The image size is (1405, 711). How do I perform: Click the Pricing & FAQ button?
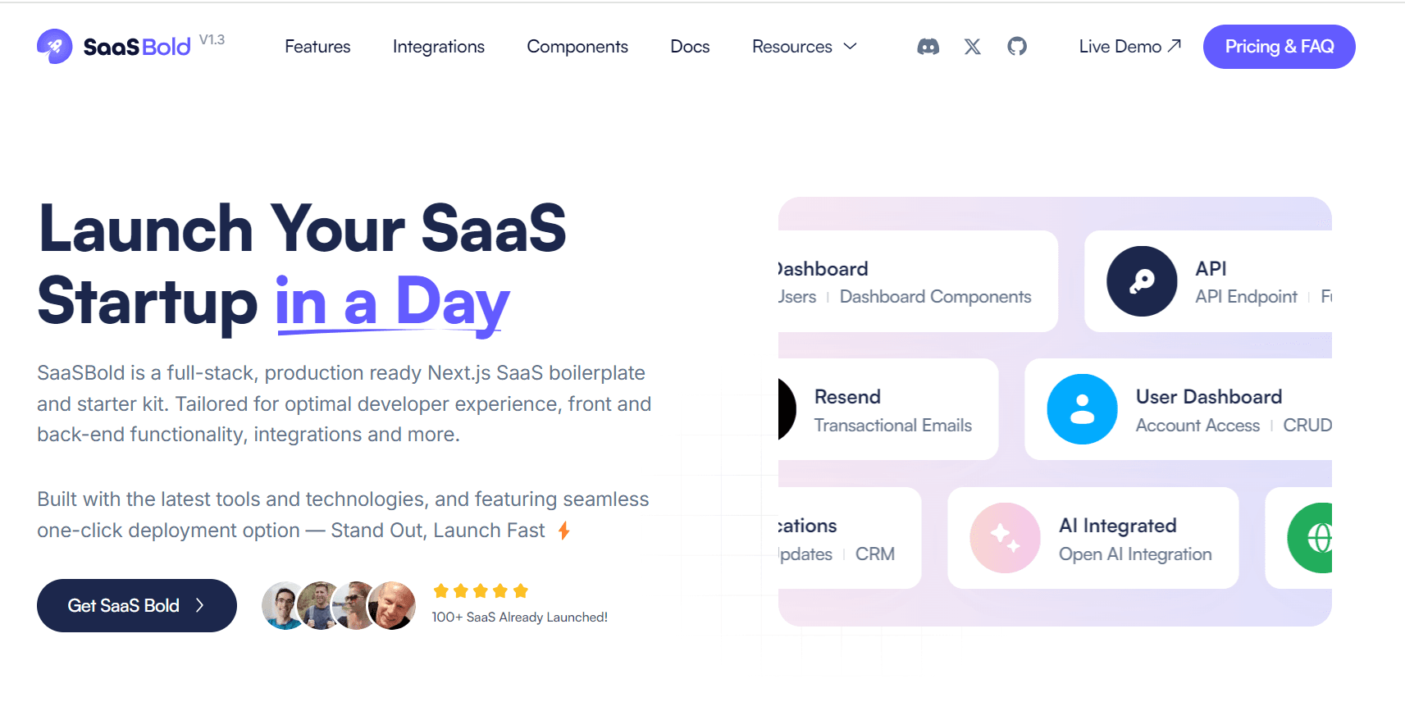click(1279, 47)
